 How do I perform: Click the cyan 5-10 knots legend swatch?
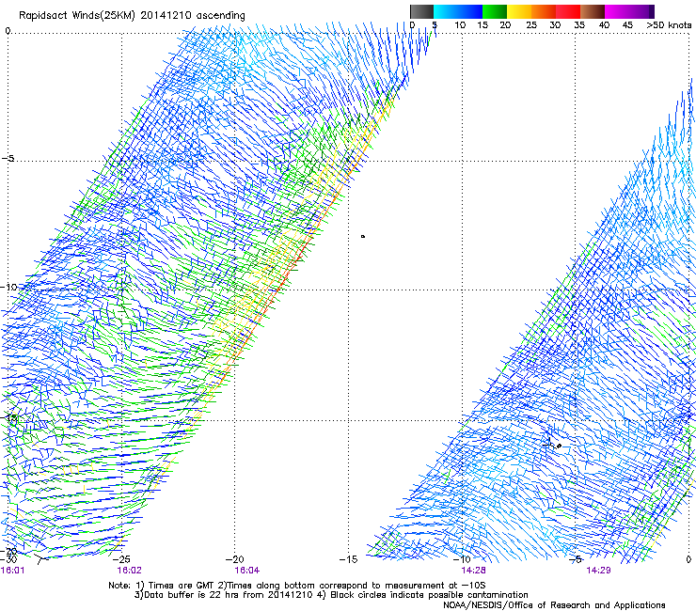coord(446,11)
